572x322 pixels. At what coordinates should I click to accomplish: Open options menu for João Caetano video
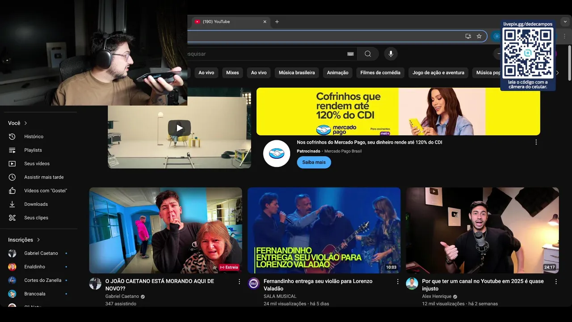coord(239,282)
